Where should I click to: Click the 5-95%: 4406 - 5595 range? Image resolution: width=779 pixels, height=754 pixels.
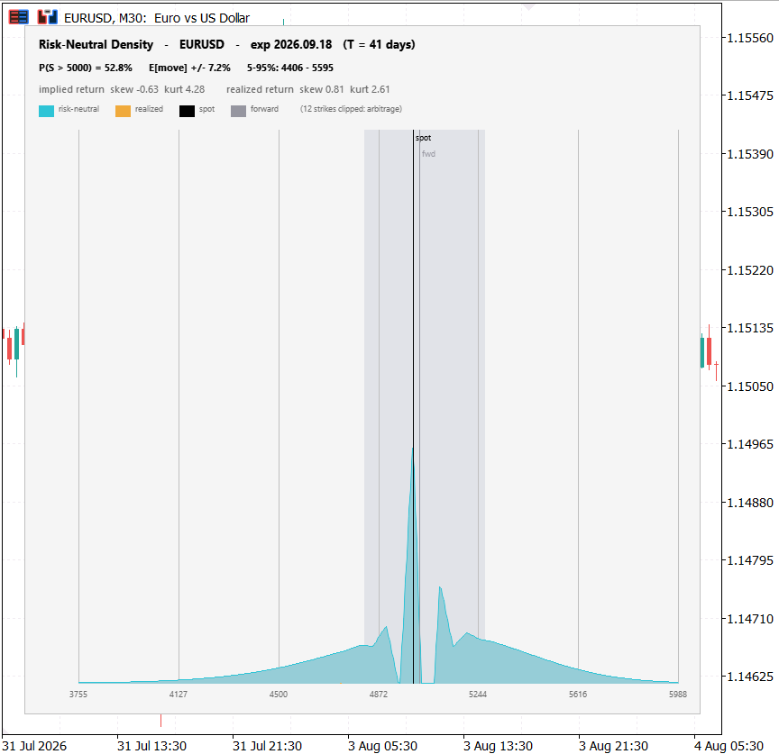[x=290, y=68]
